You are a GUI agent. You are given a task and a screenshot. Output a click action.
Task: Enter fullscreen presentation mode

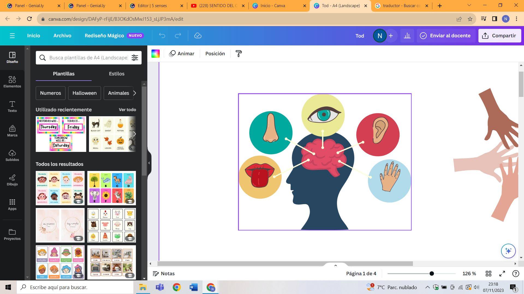502,274
